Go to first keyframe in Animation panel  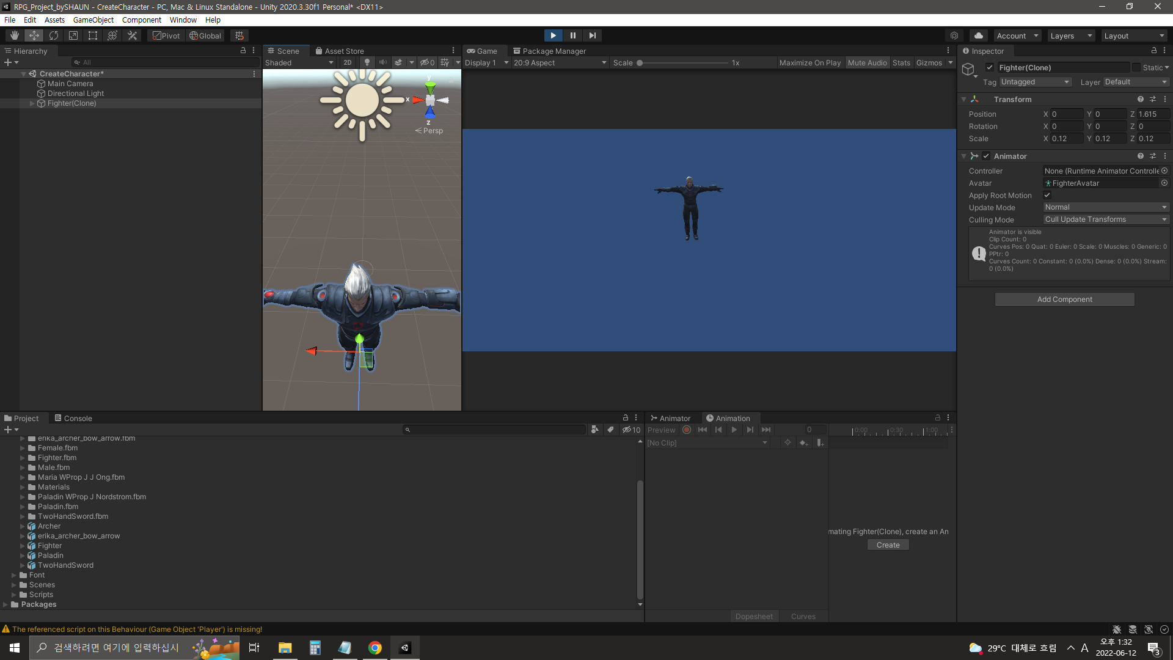[x=703, y=430]
